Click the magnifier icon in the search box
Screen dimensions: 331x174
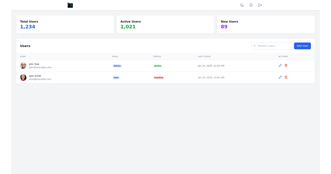click(x=254, y=46)
